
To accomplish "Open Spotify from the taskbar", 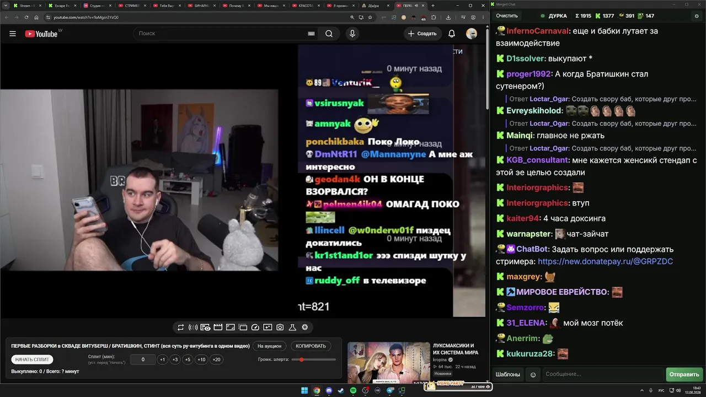I will [x=353, y=391].
